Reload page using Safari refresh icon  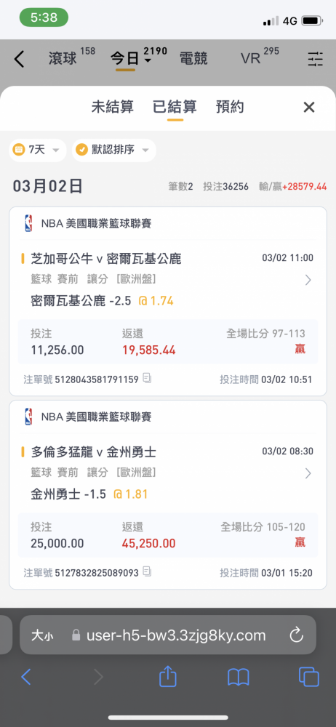point(296,635)
